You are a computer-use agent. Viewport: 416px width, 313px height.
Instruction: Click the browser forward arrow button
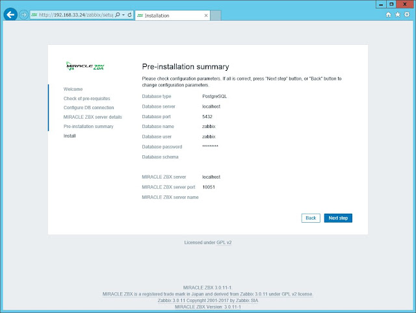(23, 15)
